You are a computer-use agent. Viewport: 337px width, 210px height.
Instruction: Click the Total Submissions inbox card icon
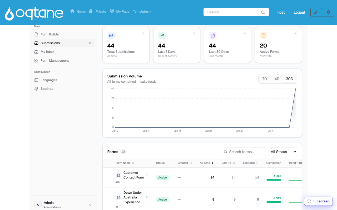[x=111, y=35]
